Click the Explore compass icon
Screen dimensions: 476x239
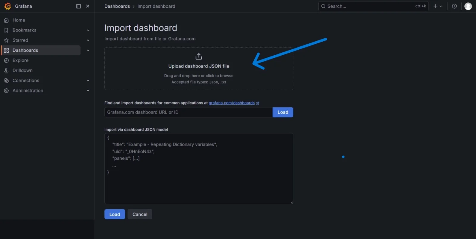tap(6, 61)
